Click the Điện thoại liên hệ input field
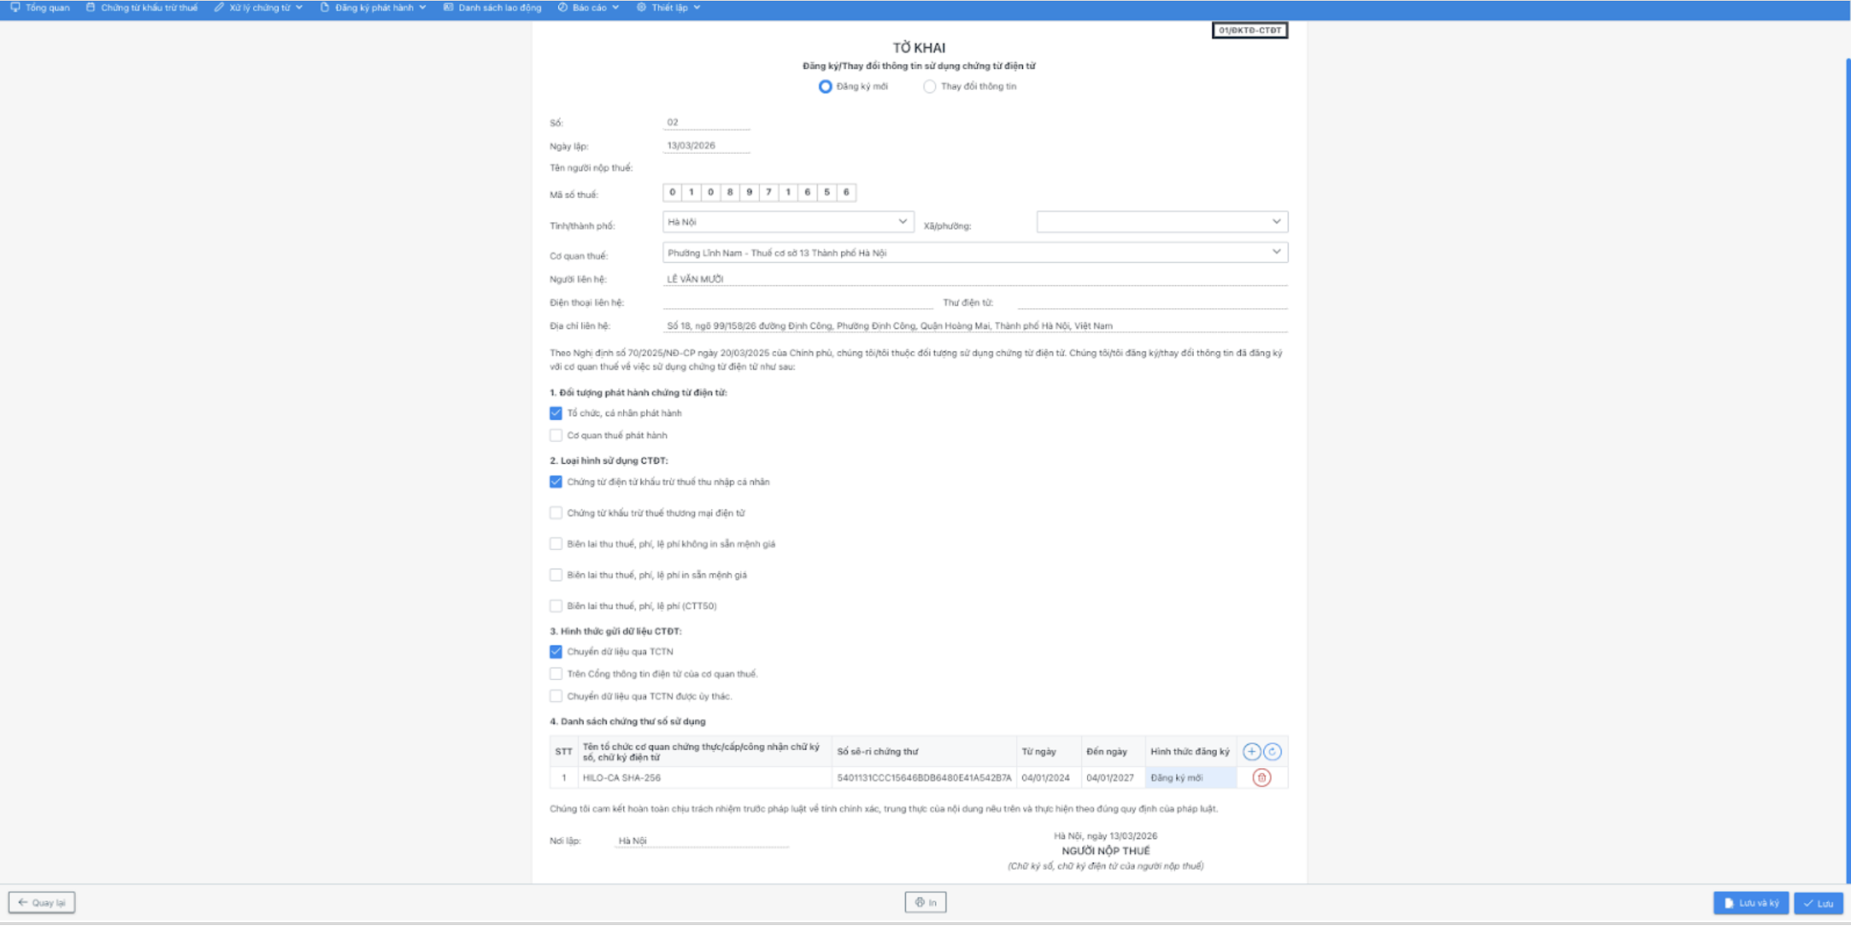This screenshot has height=926, width=1851. pos(797,302)
